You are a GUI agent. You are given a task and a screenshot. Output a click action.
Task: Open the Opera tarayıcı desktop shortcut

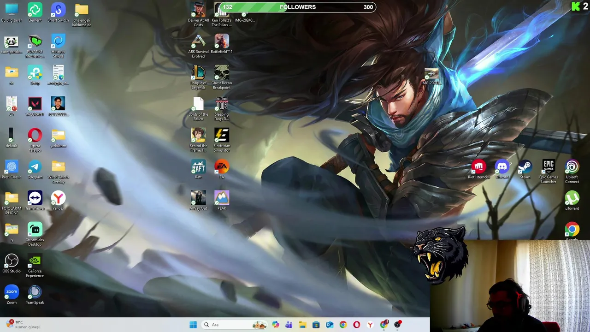(x=35, y=140)
